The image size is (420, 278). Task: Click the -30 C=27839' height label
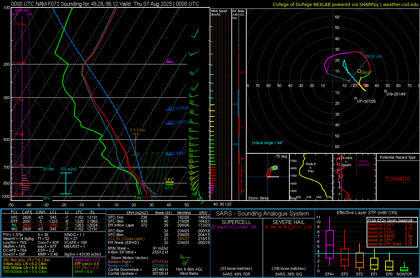(177, 108)
